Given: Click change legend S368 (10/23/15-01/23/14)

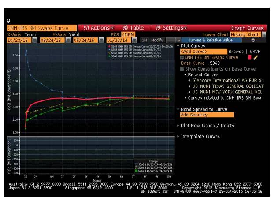Looking at the screenshot, I should click(x=153, y=171).
